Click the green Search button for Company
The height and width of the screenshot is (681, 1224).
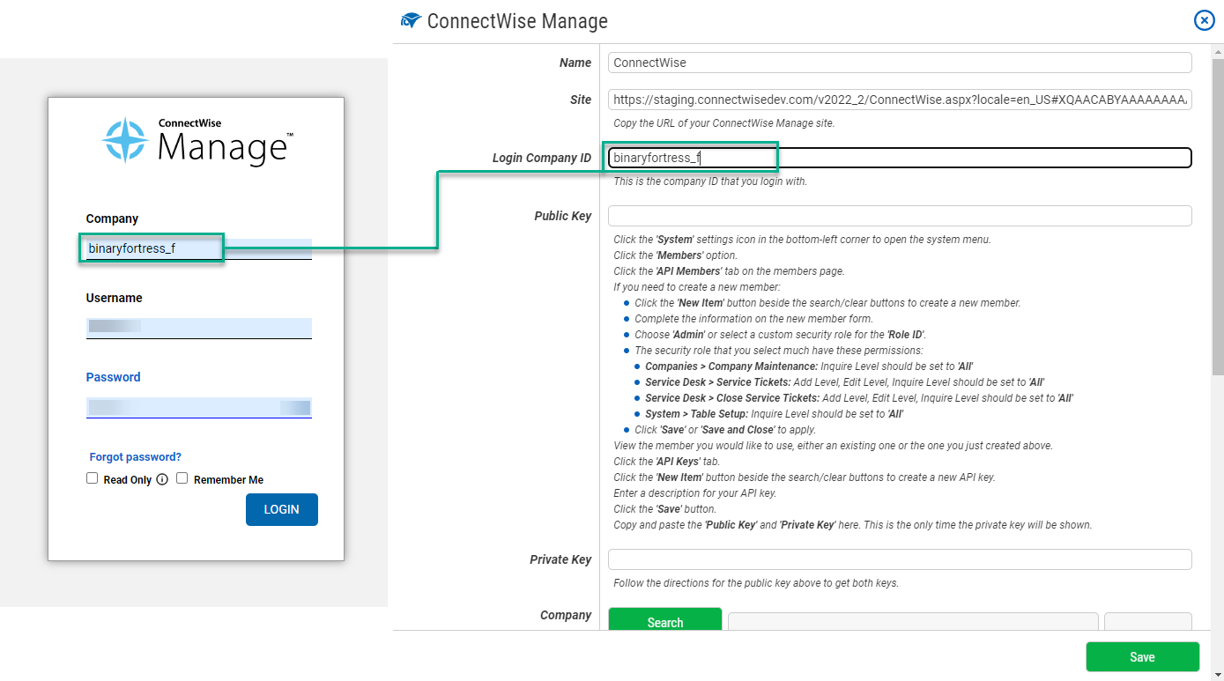click(665, 619)
